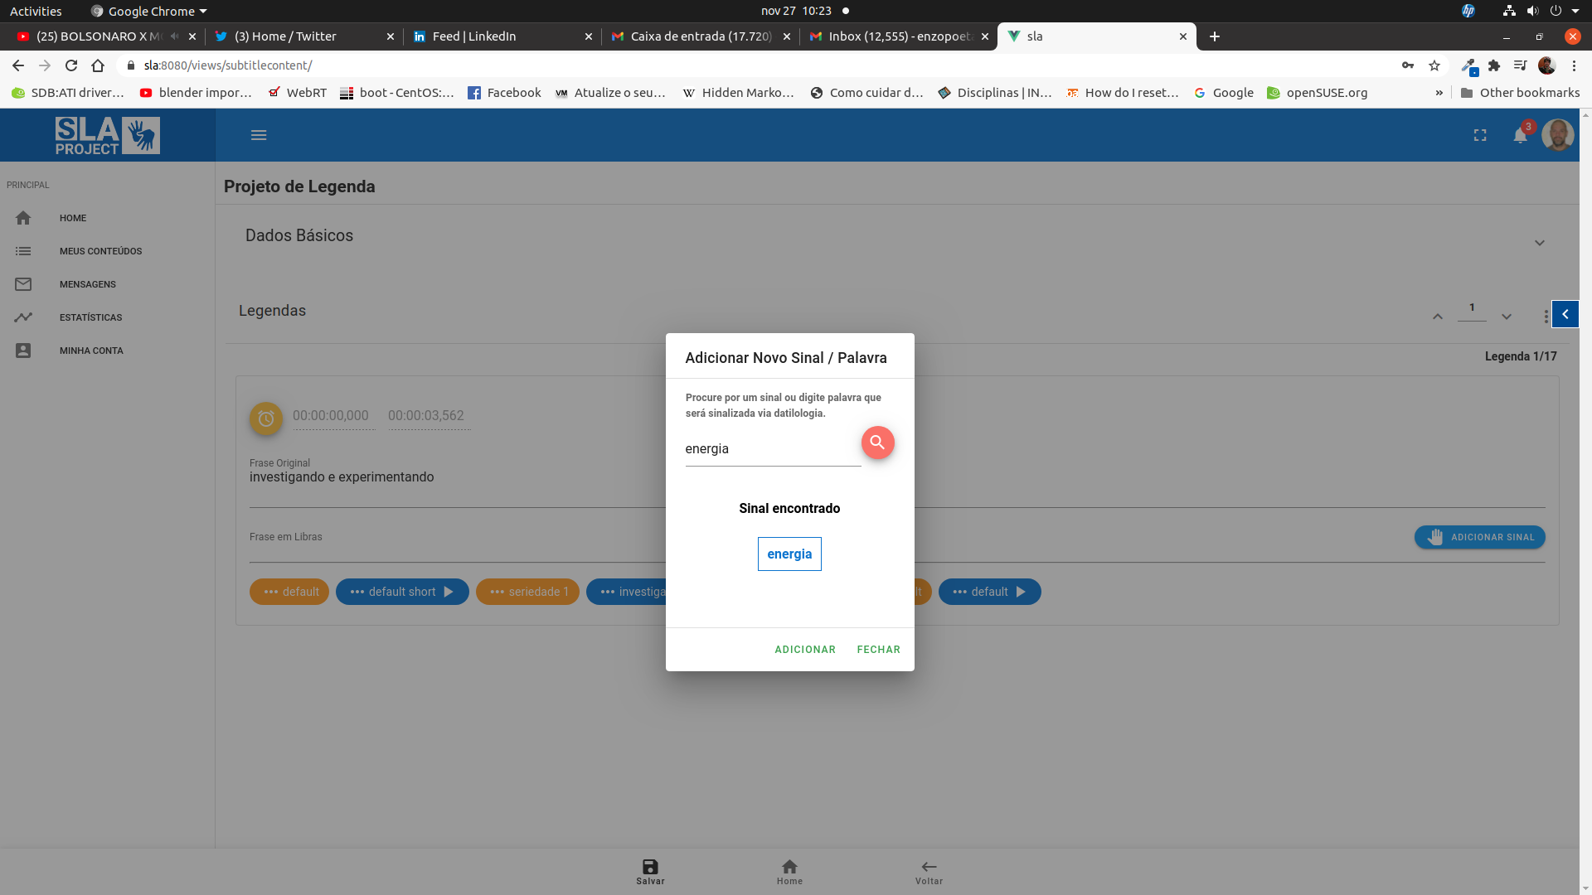Go to previous legenda with up chevron
Screen dimensions: 1592x895
(1438, 317)
